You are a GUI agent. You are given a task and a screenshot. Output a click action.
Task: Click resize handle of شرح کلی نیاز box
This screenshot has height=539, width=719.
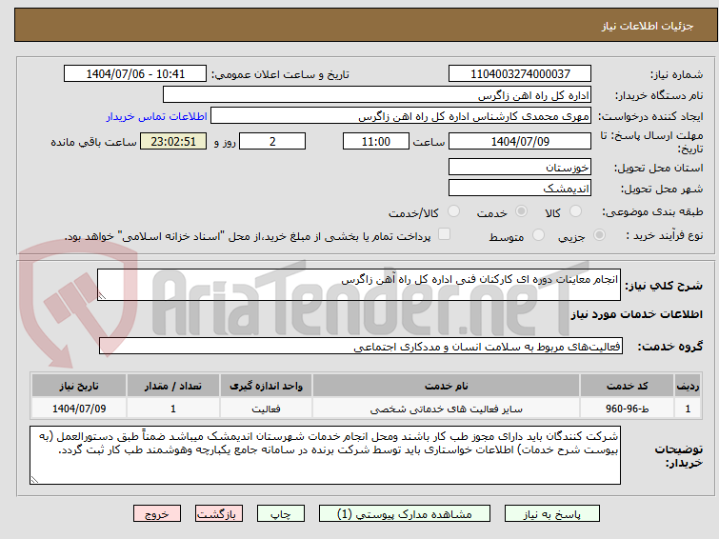pyautogui.click(x=102, y=296)
